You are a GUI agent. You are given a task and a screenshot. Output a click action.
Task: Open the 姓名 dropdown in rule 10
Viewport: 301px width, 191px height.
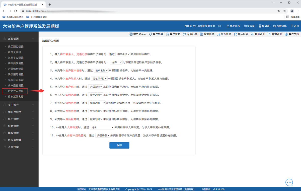point(102,127)
